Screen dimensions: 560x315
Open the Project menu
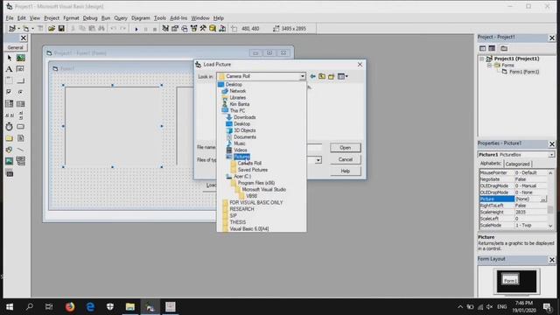pyautogui.click(x=52, y=17)
